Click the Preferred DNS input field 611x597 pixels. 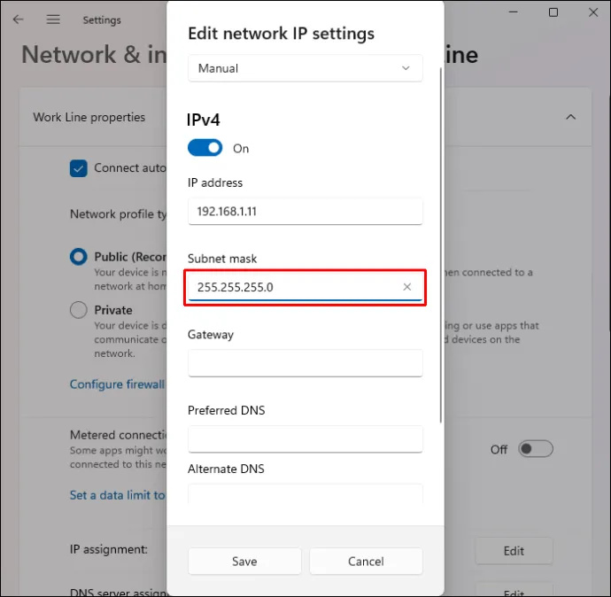click(x=305, y=439)
